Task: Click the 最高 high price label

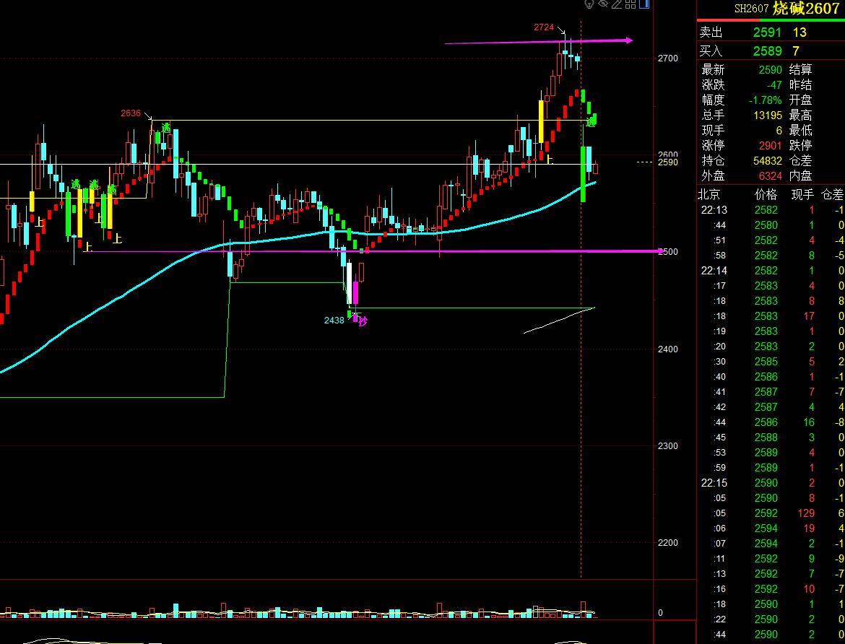Action: (x=801, y=116)
